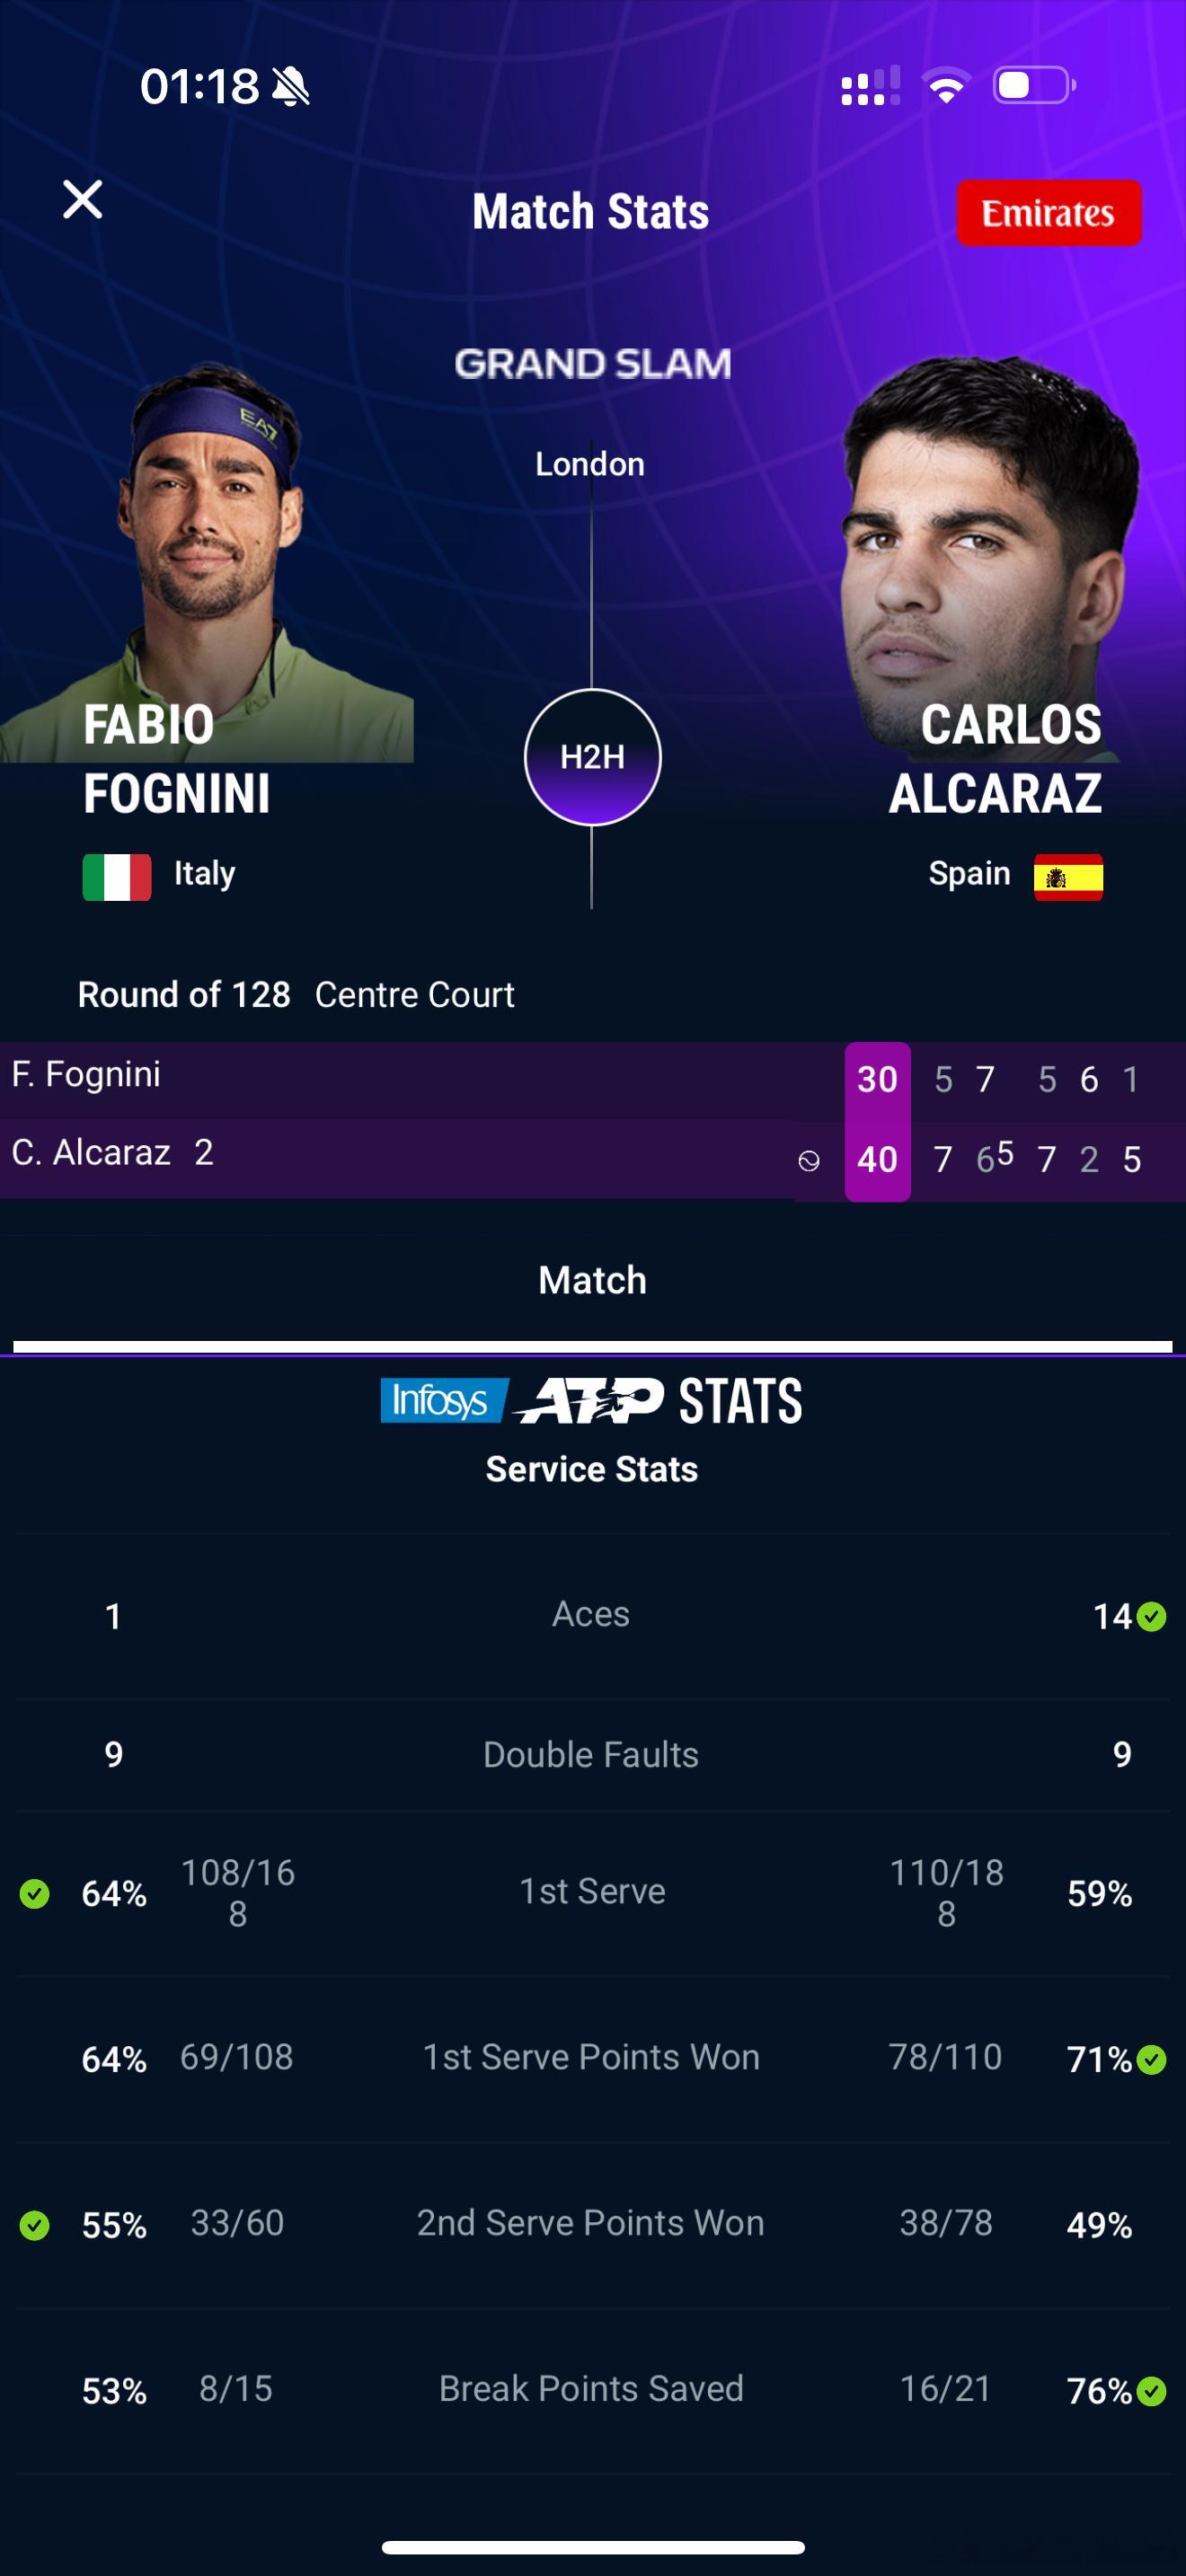The height and width of the screenshot is (2576, 1186).
Task: Tap the Fabio Fognini name
Action: [177, 759]
